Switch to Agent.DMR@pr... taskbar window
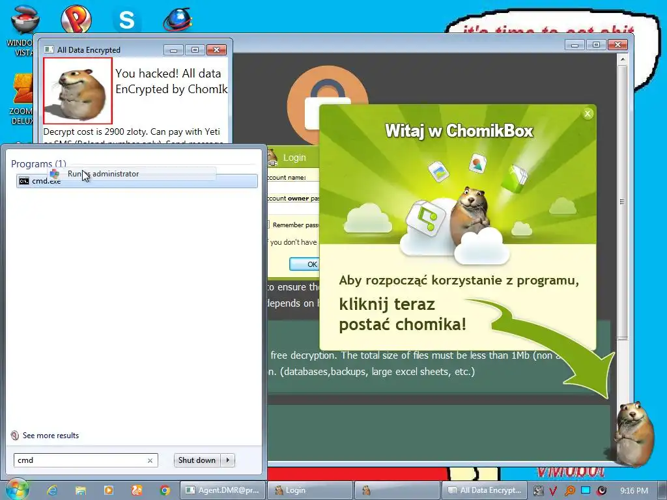This screenshot has width=667, height=500. pos(223,490)
